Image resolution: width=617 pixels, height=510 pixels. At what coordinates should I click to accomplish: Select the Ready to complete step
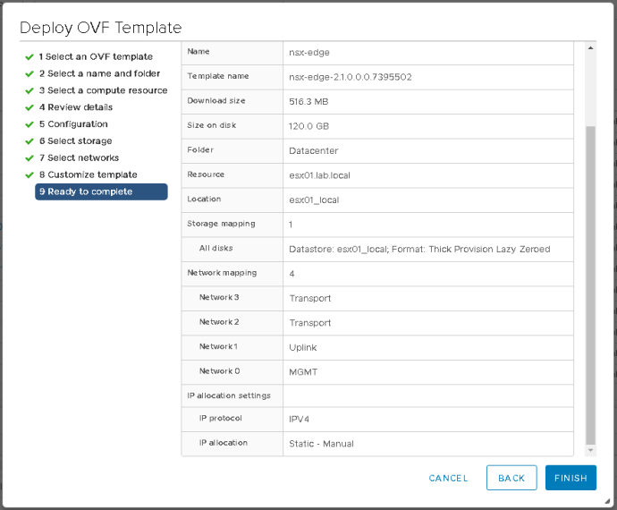click(x=101, y=191)
